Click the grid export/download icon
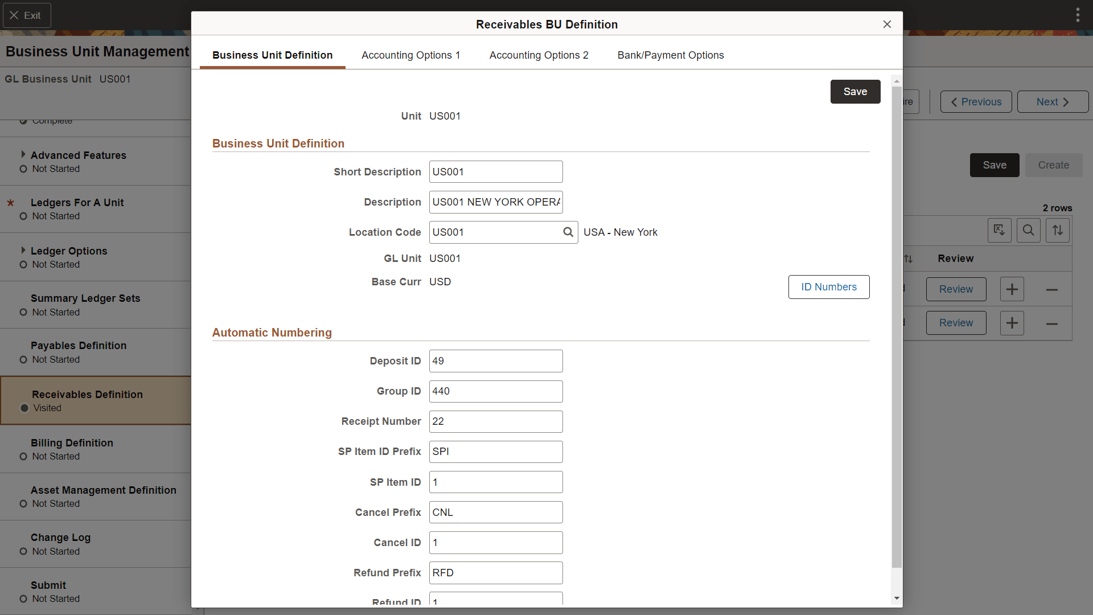Viewport: 1093px width, 615px height. [x=999, y=230]
